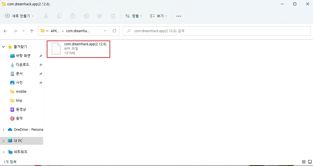The image size is (313, 166).
Task: Go up one folder level
Action: 32,31
